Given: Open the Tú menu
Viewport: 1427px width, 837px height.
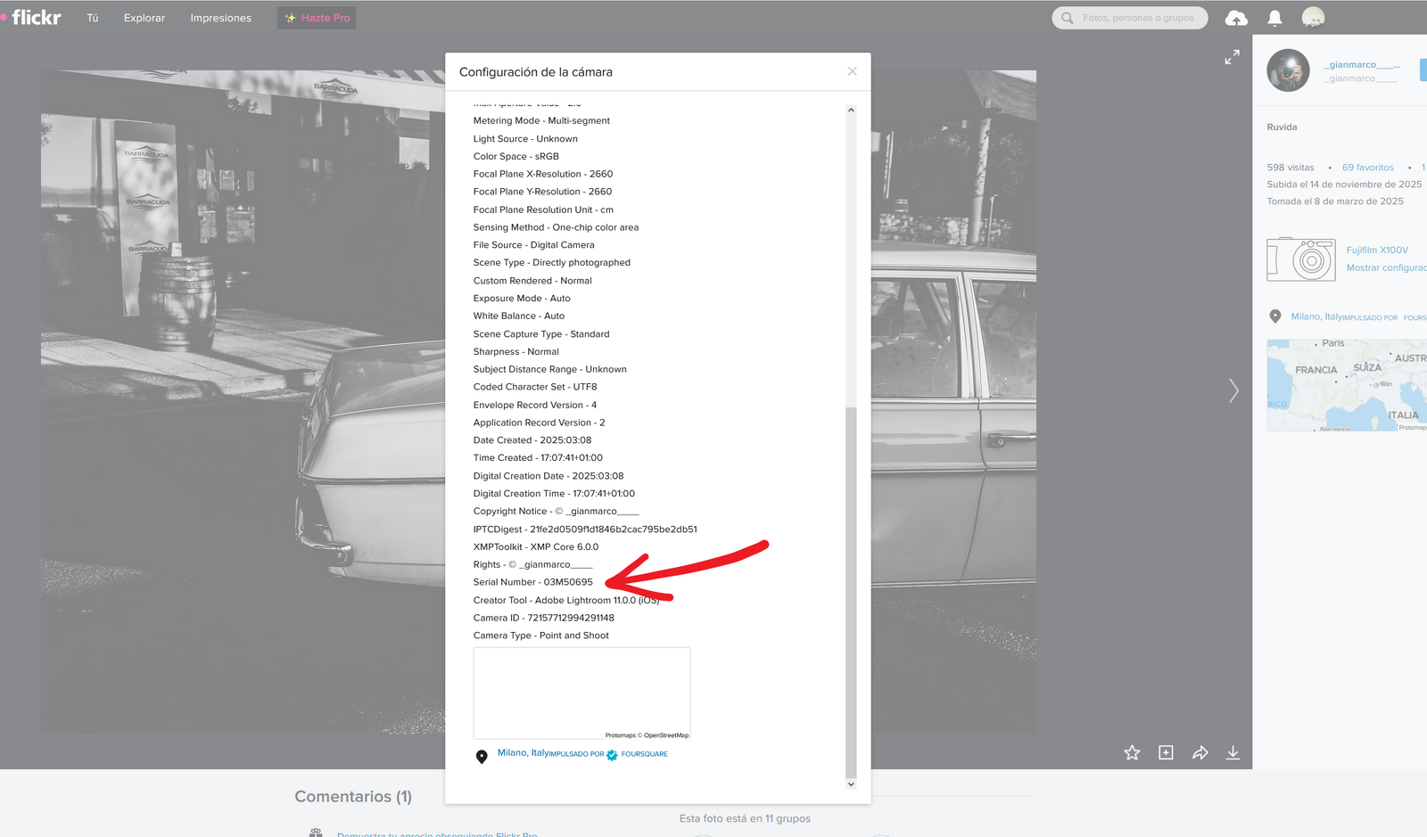Looking at the screenshot, I should 93,18.
